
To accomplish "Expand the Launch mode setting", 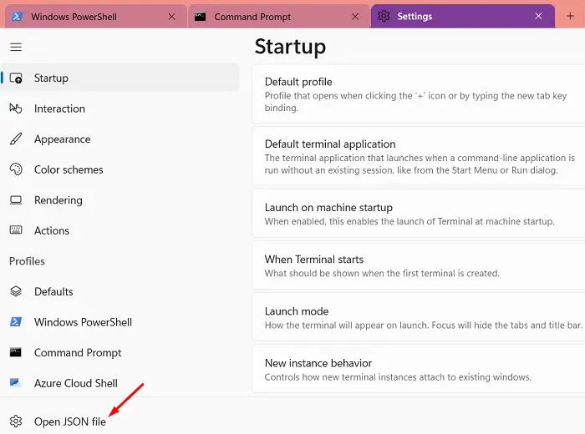I will coord(418,317).
